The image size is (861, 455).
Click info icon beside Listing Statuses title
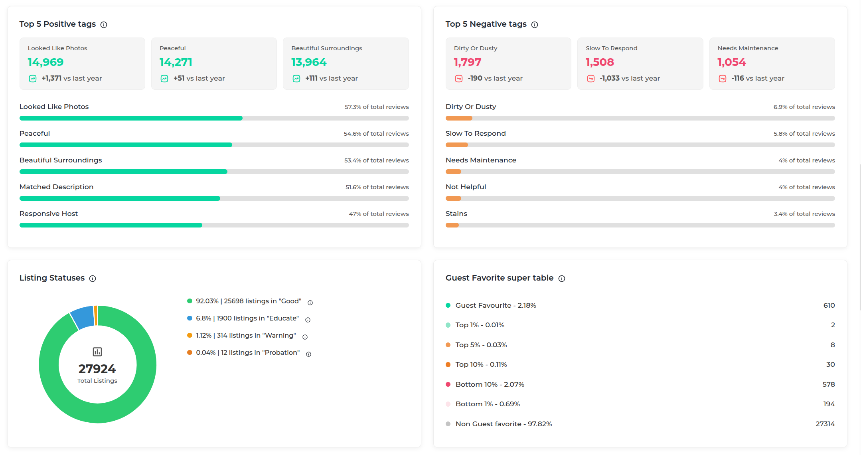(93, 279)
